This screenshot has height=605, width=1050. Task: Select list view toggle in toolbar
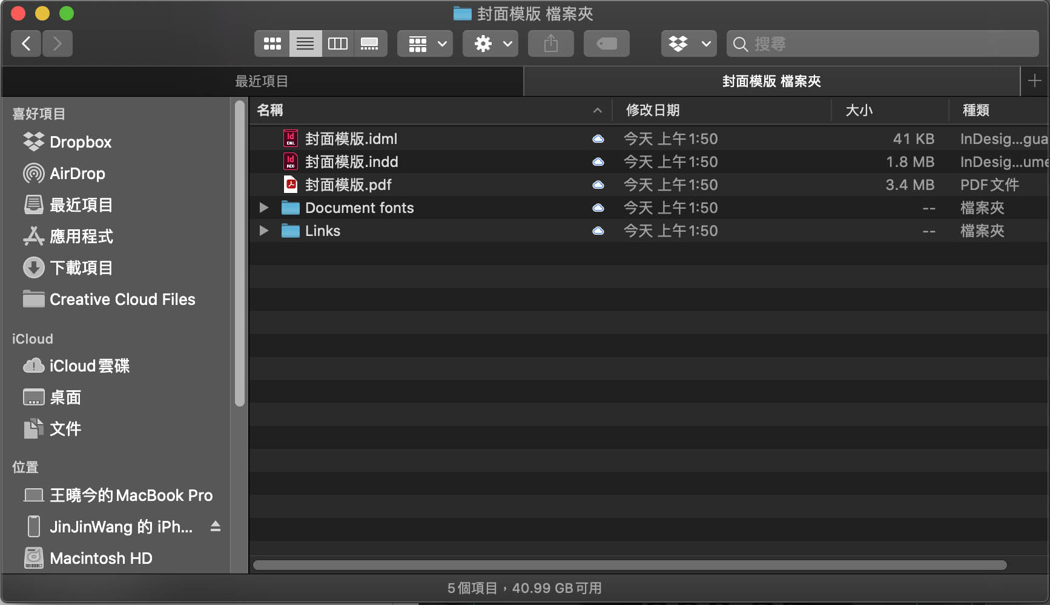(x=305, y=44)
